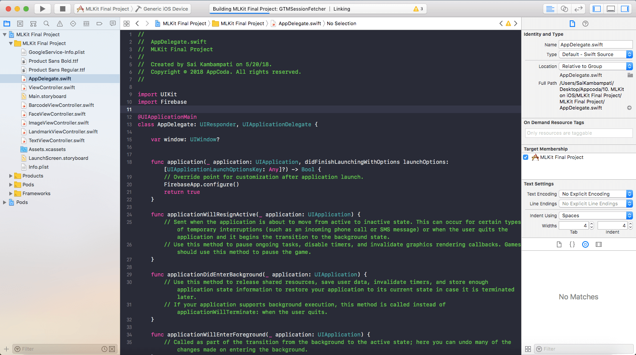
Task: Switch to the Assistant editor
Action: [x=564, y=9]
